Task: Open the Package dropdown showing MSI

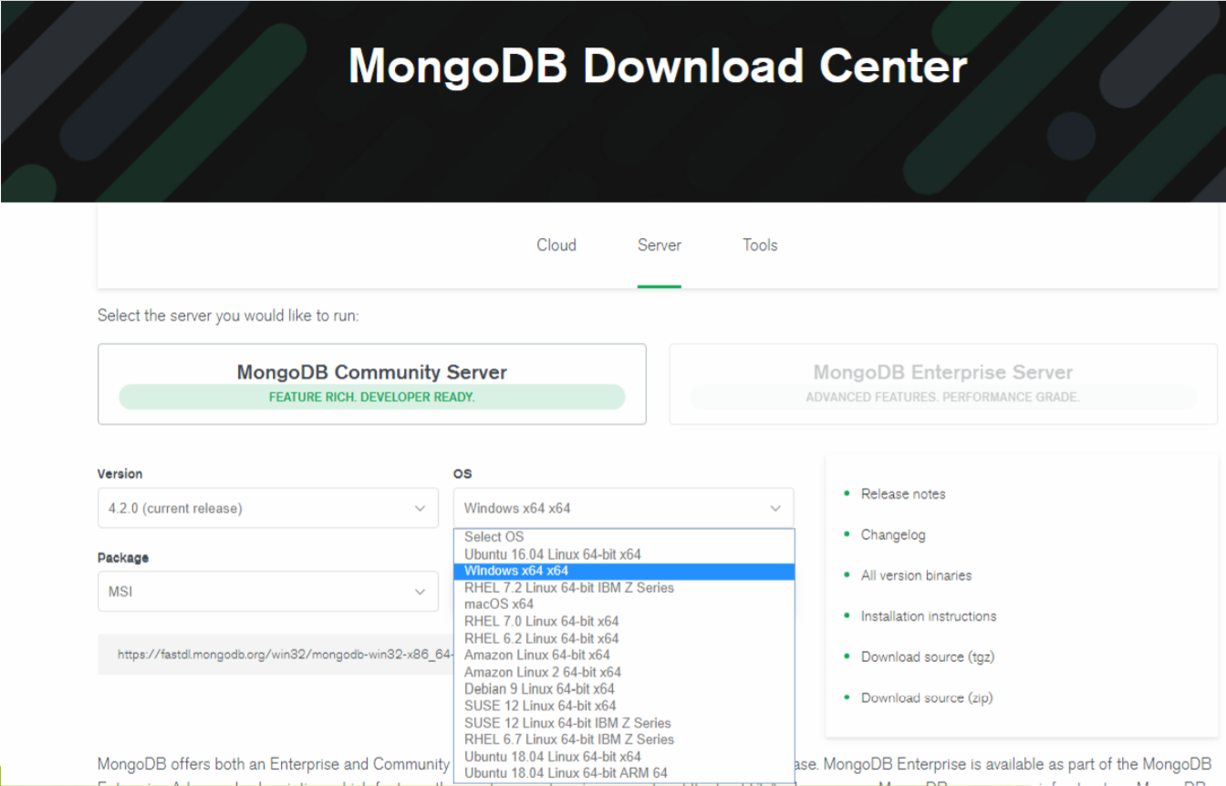Action: 268,592
